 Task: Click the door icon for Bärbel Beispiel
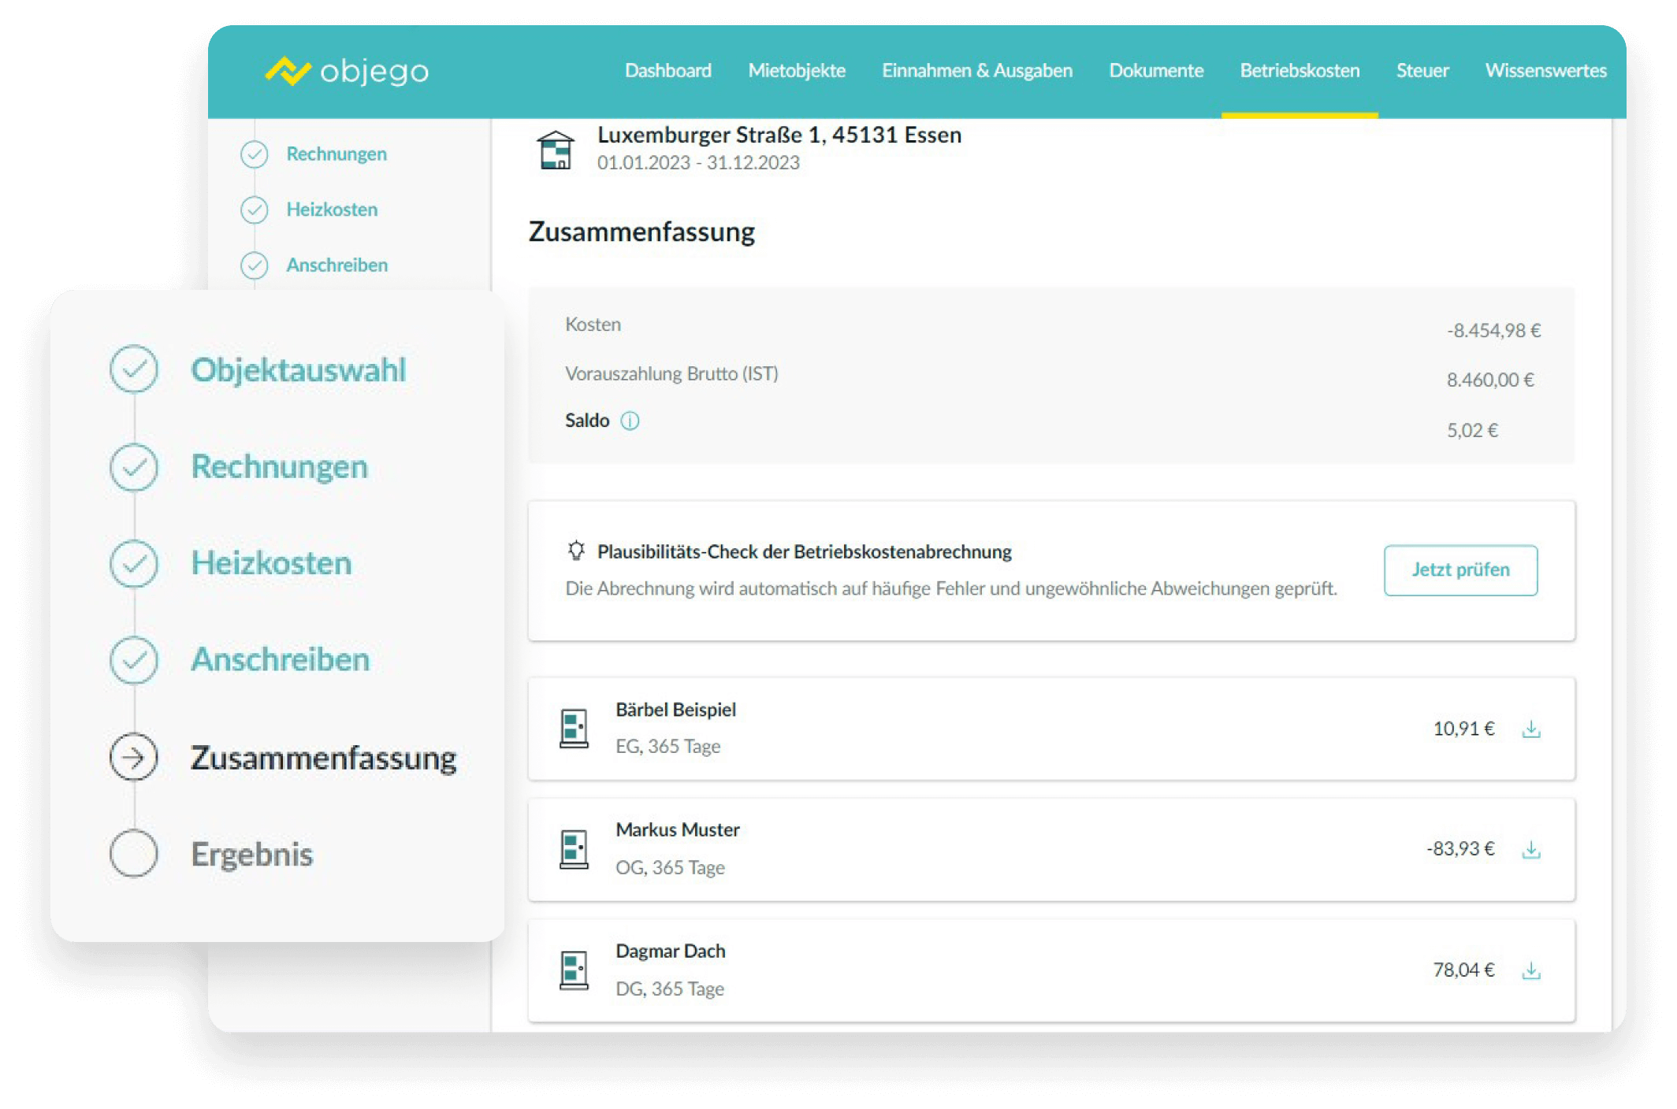point(574,729)
